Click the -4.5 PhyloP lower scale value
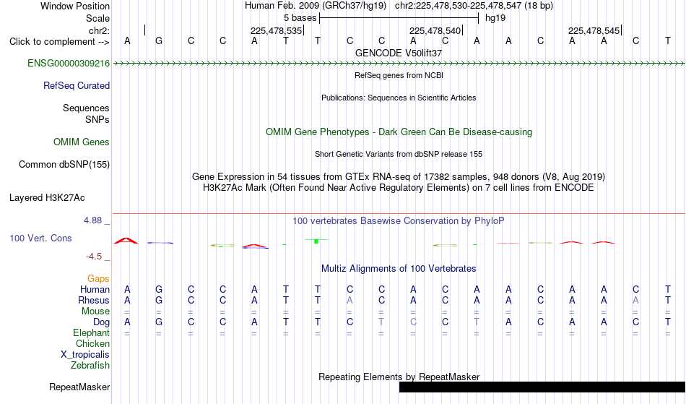The height and width of the screenshot is (404, 686). (x=94, y=256)
